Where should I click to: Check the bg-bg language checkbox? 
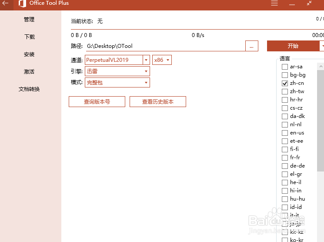pyautogui.click(x=285, y=75)
